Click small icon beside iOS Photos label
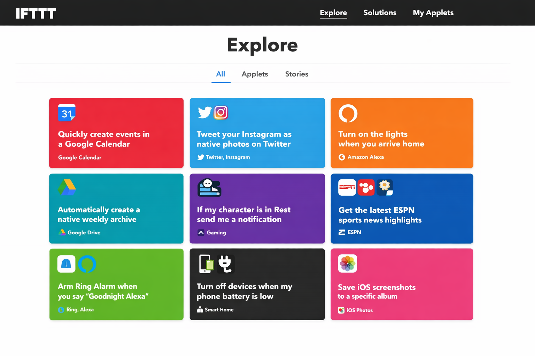The height and width of the screenshot is (356, 535). 341,310
